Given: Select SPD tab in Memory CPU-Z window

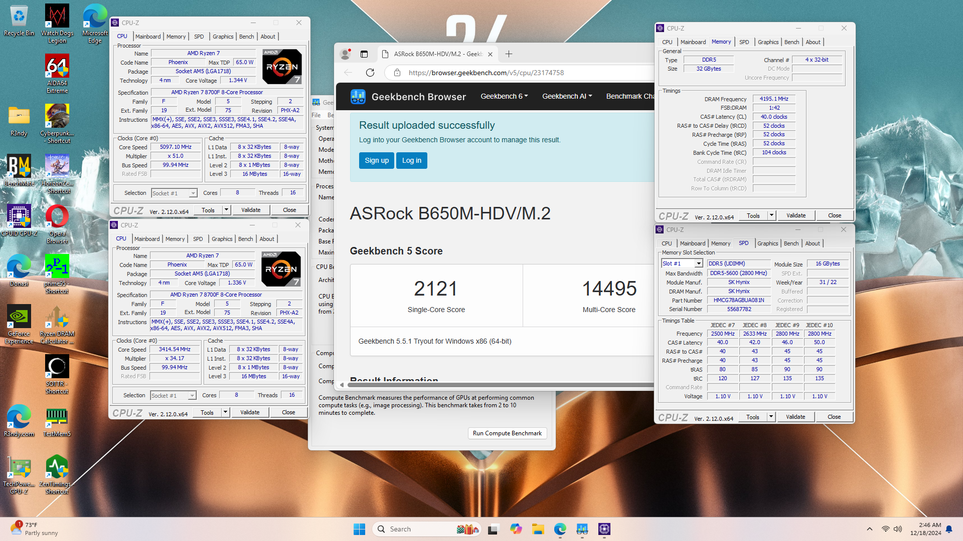Looking at the screenshot, I should pyautogui.click(x=744, y=42).
